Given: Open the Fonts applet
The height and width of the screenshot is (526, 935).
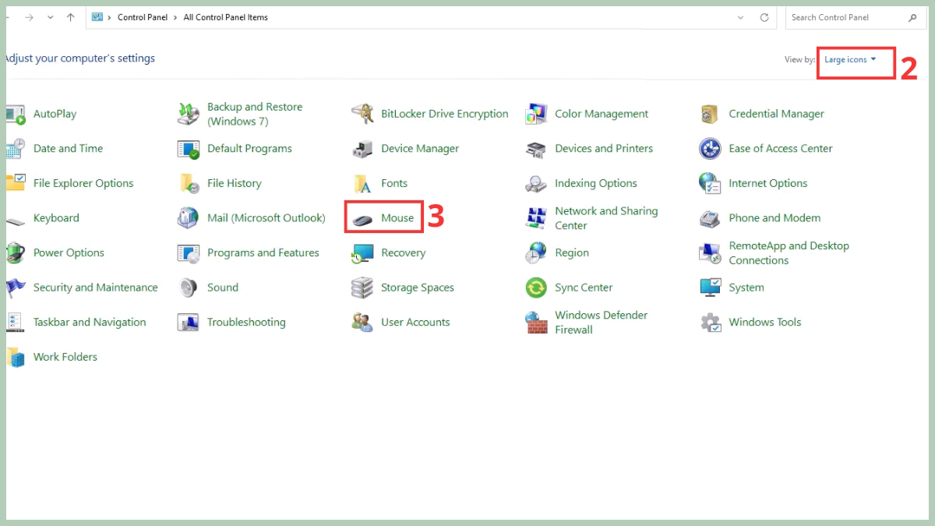Looking at the screenshot, I should point(393,183).
